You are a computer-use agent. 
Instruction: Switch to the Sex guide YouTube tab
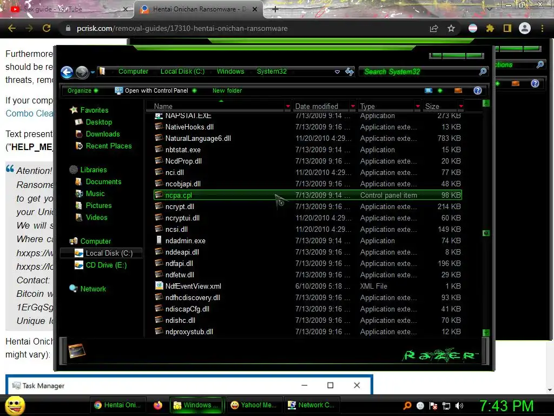tap(67, 9)
